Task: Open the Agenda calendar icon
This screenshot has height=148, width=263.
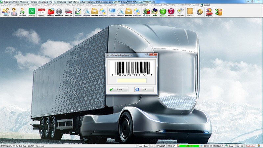Action: coord(41,12)
